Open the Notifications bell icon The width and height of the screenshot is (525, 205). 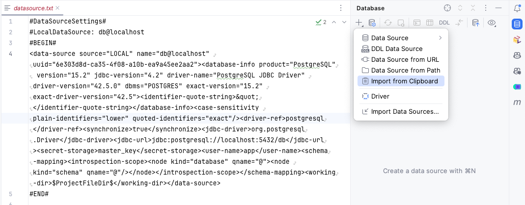tap(517, 8)
